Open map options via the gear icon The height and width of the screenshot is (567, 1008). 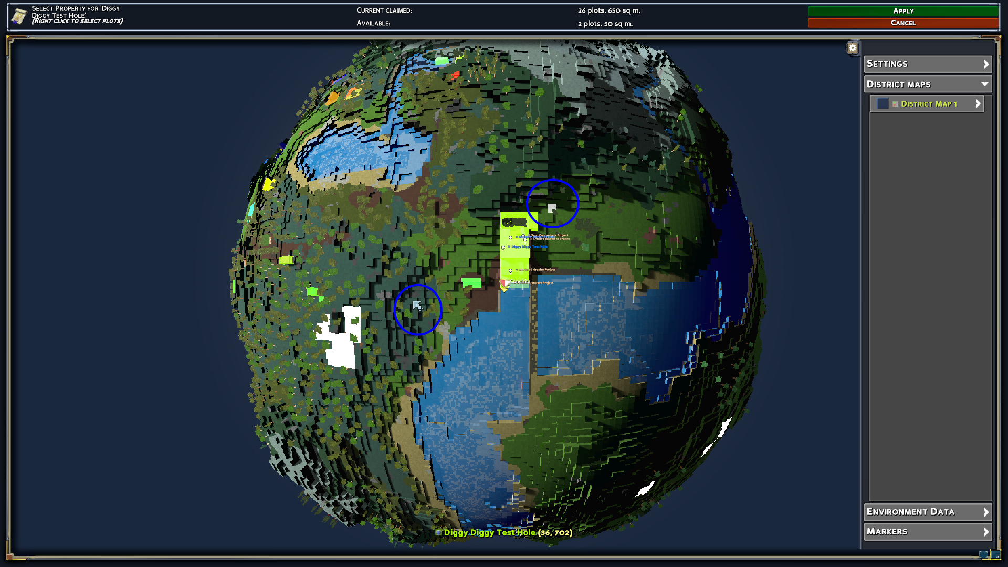(x=853, y=48)
